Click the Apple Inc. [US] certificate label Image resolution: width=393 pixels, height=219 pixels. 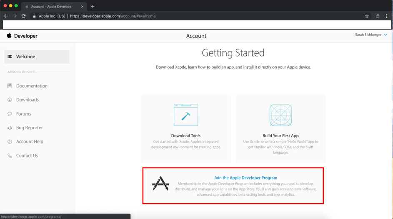point(52,16)
